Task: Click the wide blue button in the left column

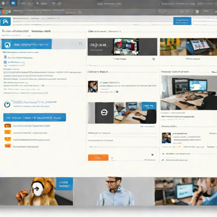Action: pyautogui.click(x=35, y=117)
